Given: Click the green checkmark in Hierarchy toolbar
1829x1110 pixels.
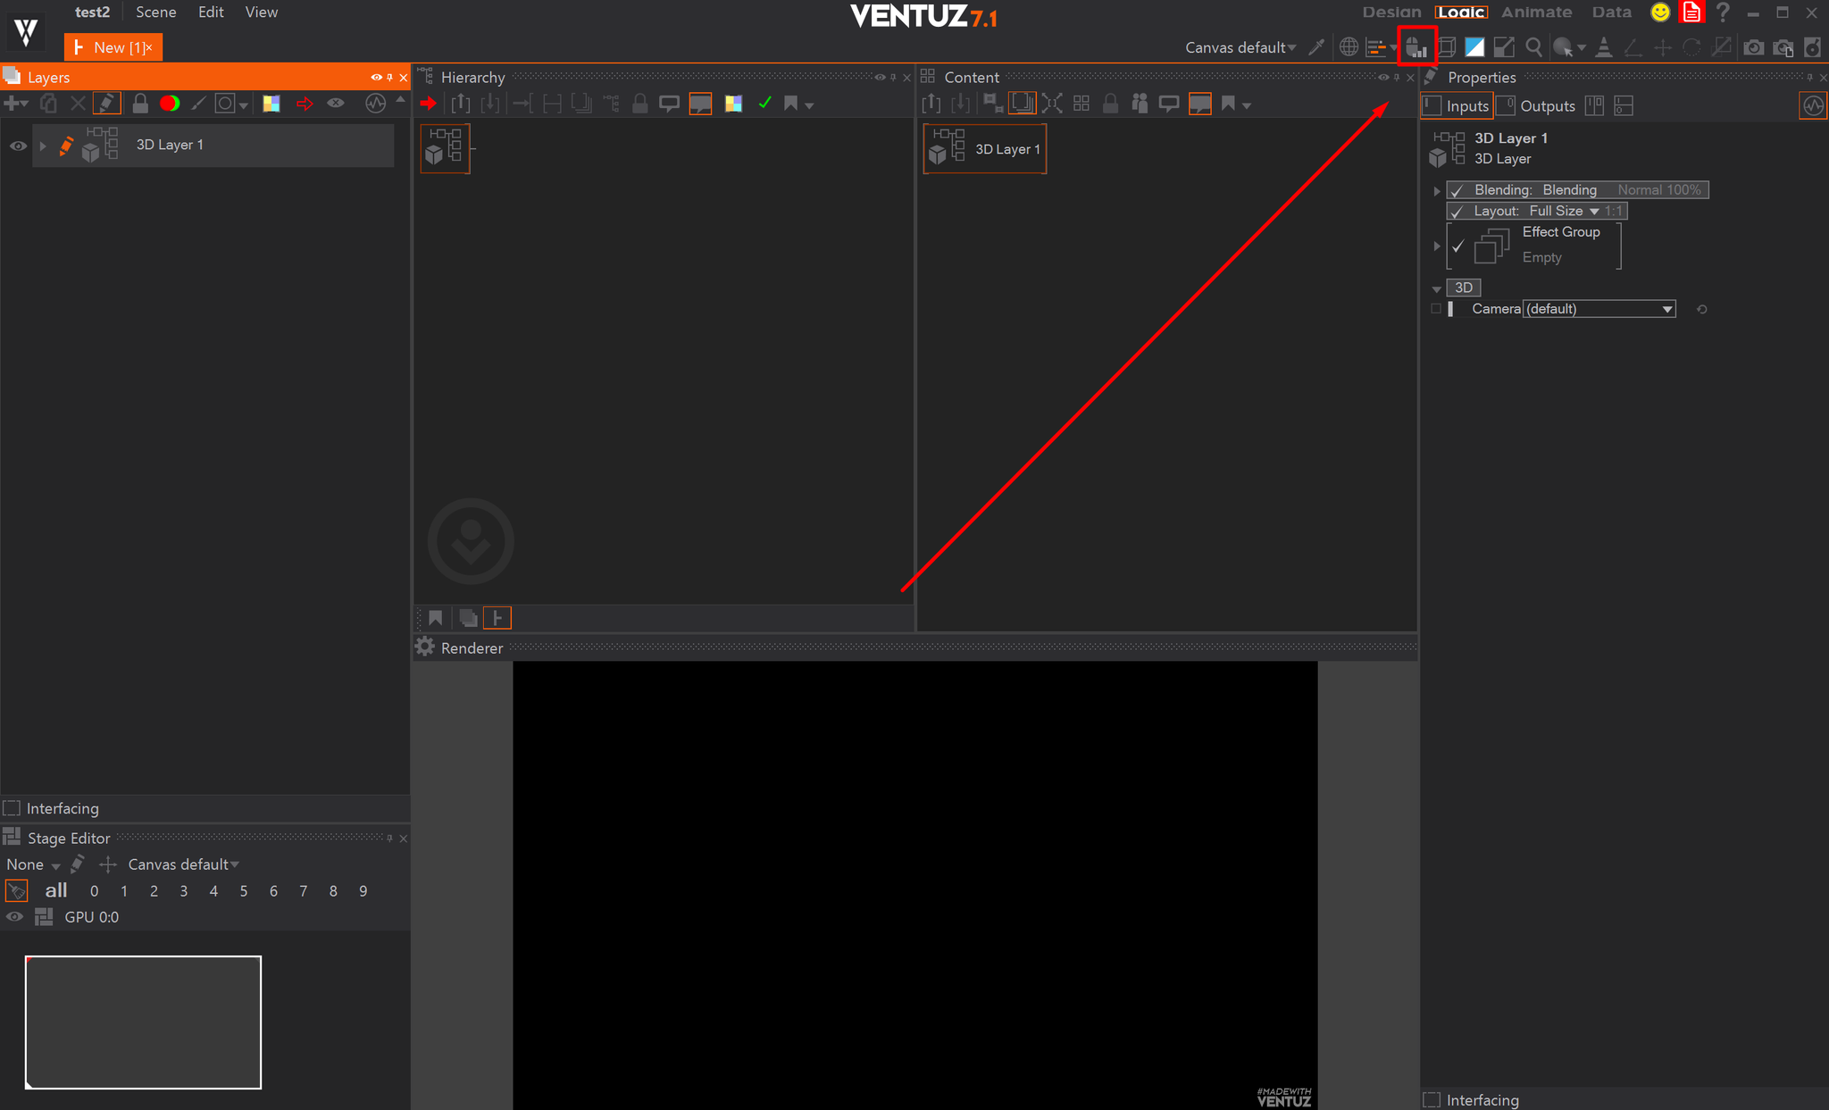Looking at the screenshot, I should (764, 104).
